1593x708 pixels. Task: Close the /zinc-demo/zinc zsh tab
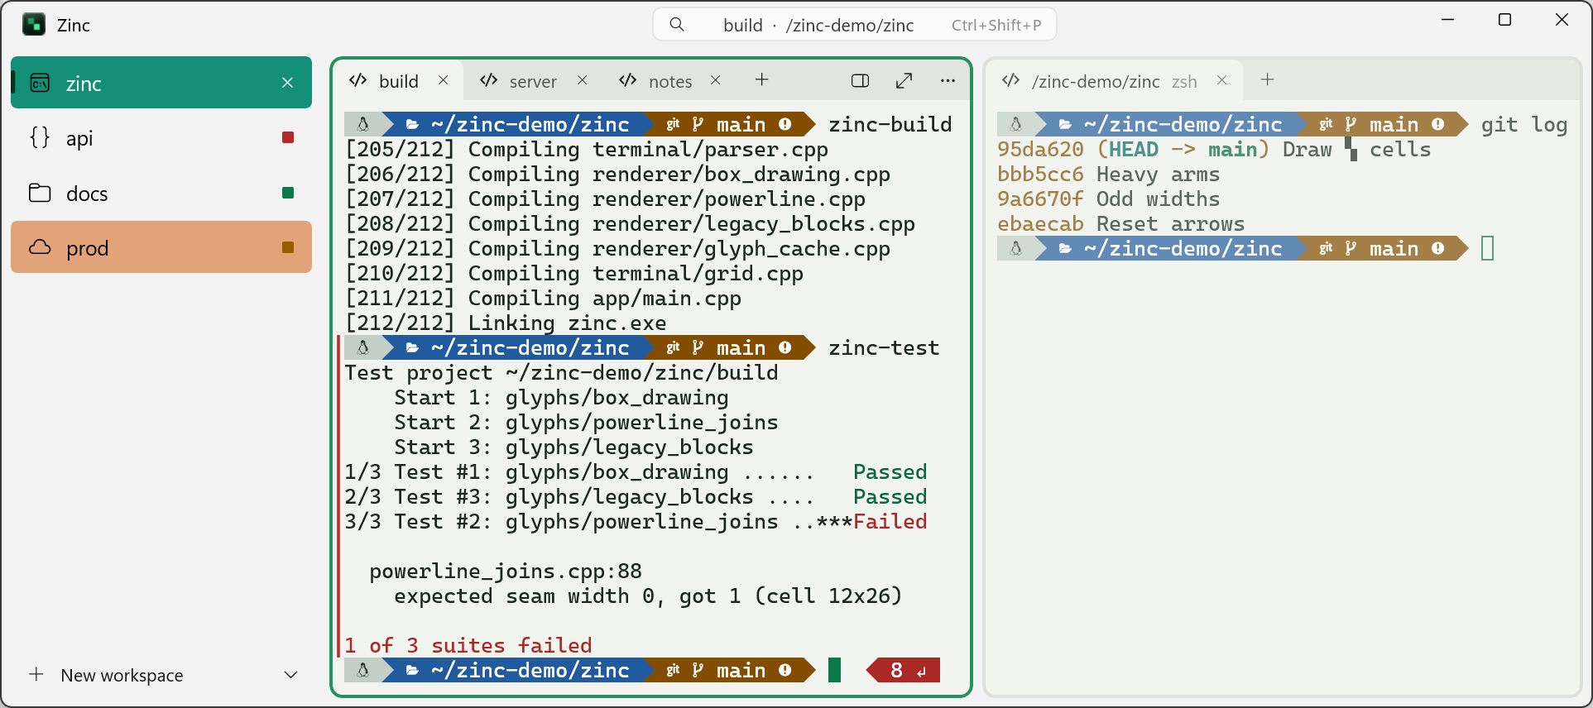(x=1222, y=80)
